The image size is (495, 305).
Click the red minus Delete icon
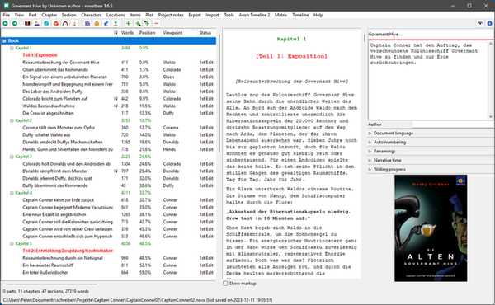click(156, 23)
